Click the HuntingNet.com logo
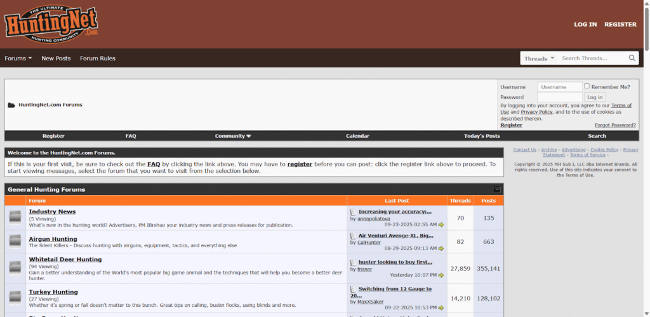This screenshot has width=650, height=317. [51, 24]
